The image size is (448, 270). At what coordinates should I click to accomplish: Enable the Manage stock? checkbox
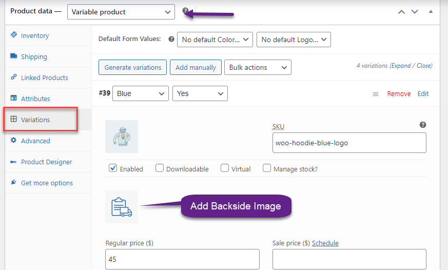[x=266, y=168]
